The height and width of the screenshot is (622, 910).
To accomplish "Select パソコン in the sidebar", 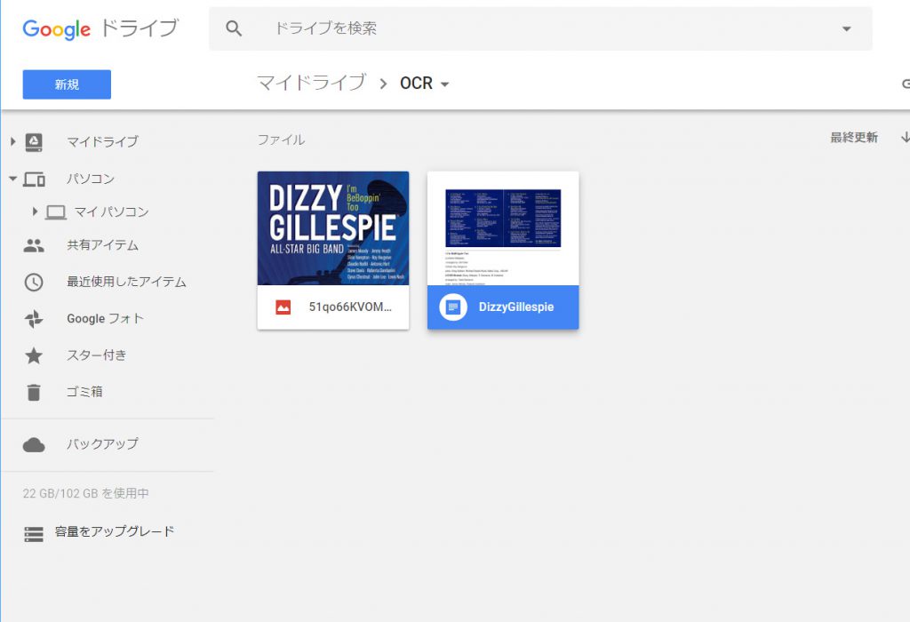I will 91,179.
